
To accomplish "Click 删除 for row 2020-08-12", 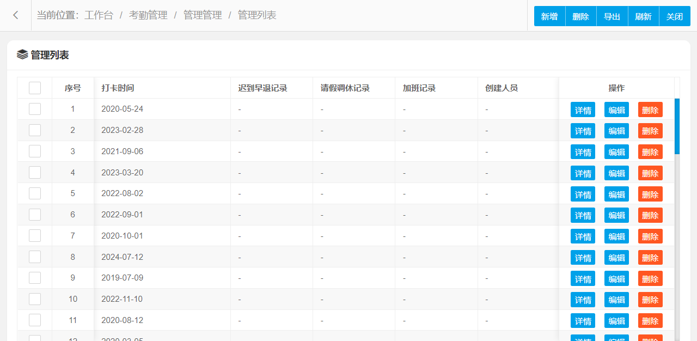I will coord(650,321).
